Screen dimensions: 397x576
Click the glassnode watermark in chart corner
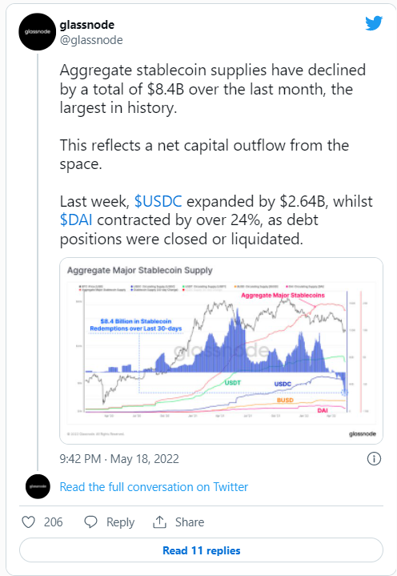tap(363, 434)
